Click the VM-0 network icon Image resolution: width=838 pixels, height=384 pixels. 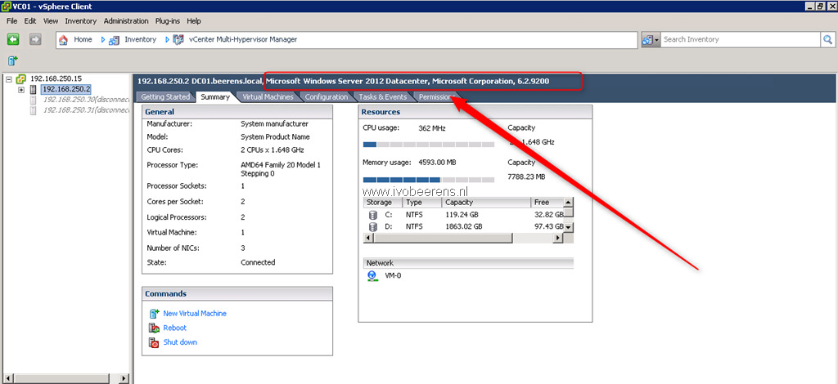(x=373, y=276)
